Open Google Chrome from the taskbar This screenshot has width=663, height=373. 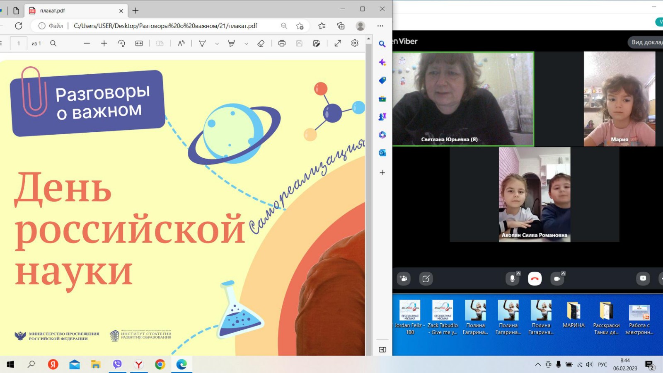click(160, 364)
